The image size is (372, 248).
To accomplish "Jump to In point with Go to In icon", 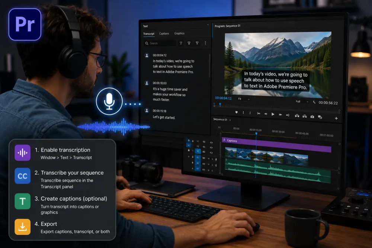I will coord(259,113).
